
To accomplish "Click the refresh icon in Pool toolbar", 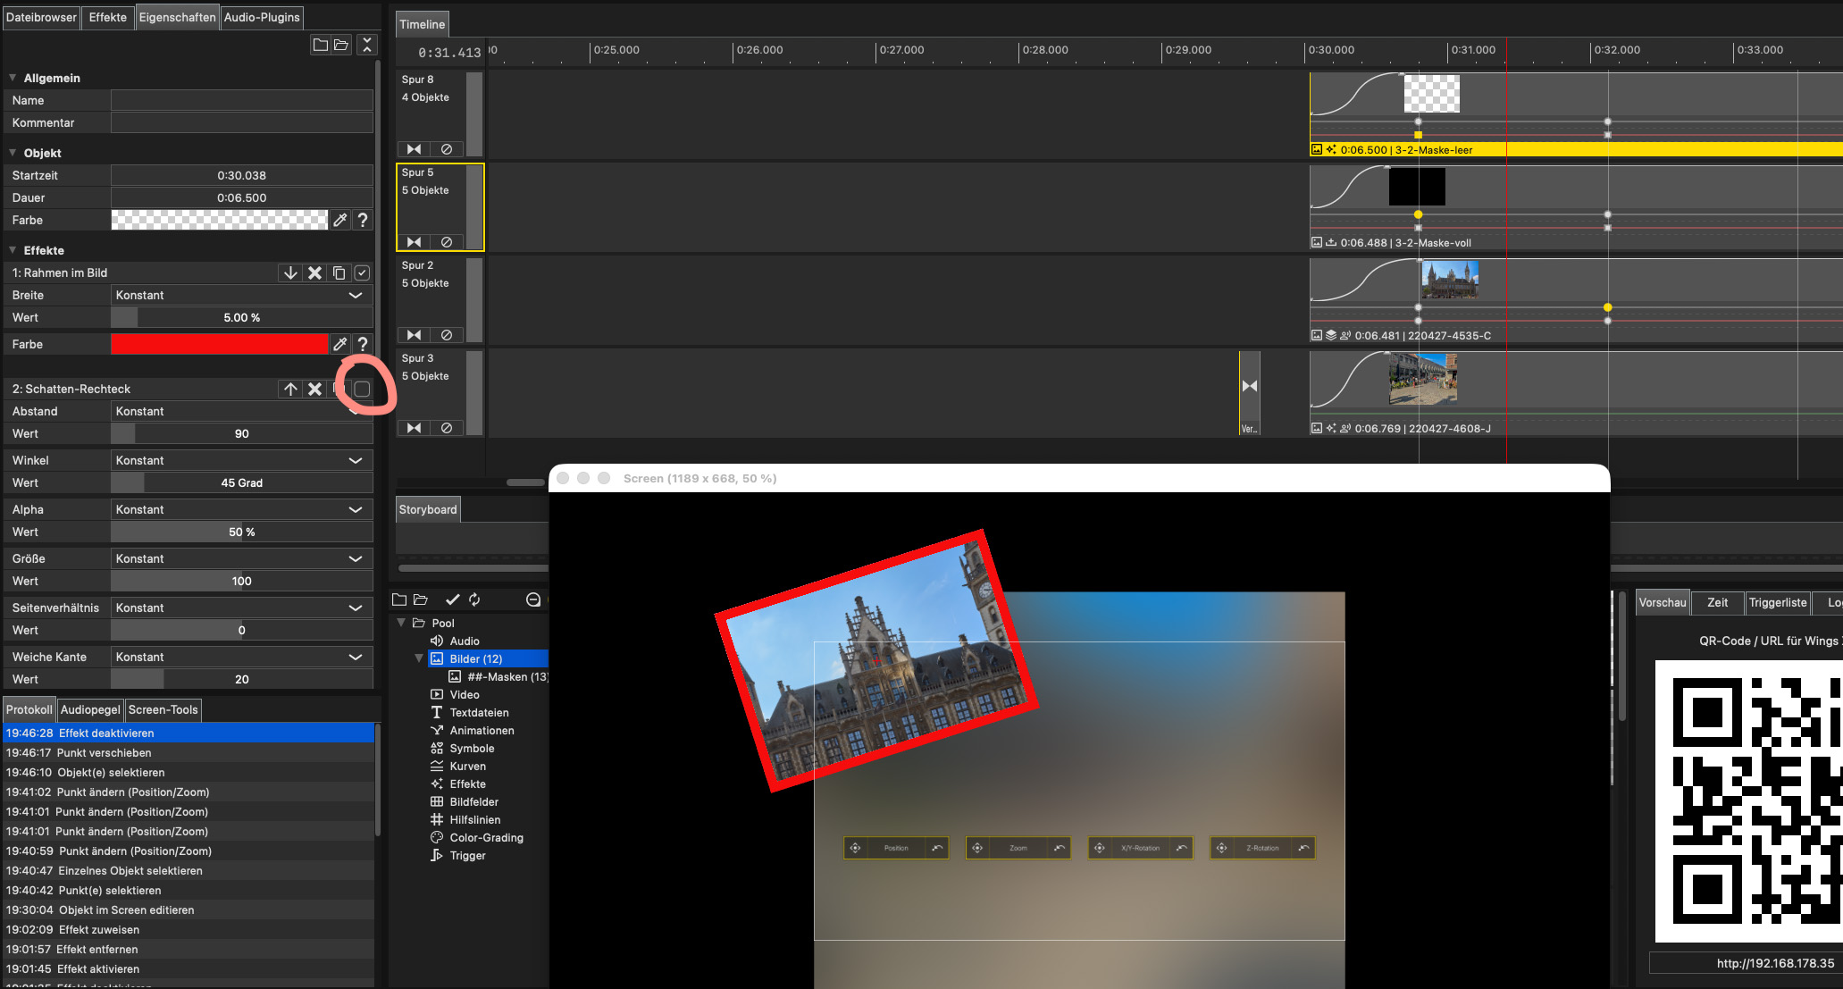I will tap(474, 599).
